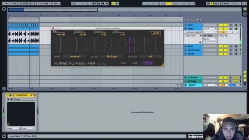This screenshot has height=140, width=249.
Task: Open the No Group selector in plugin
Action: pos(112,56)
